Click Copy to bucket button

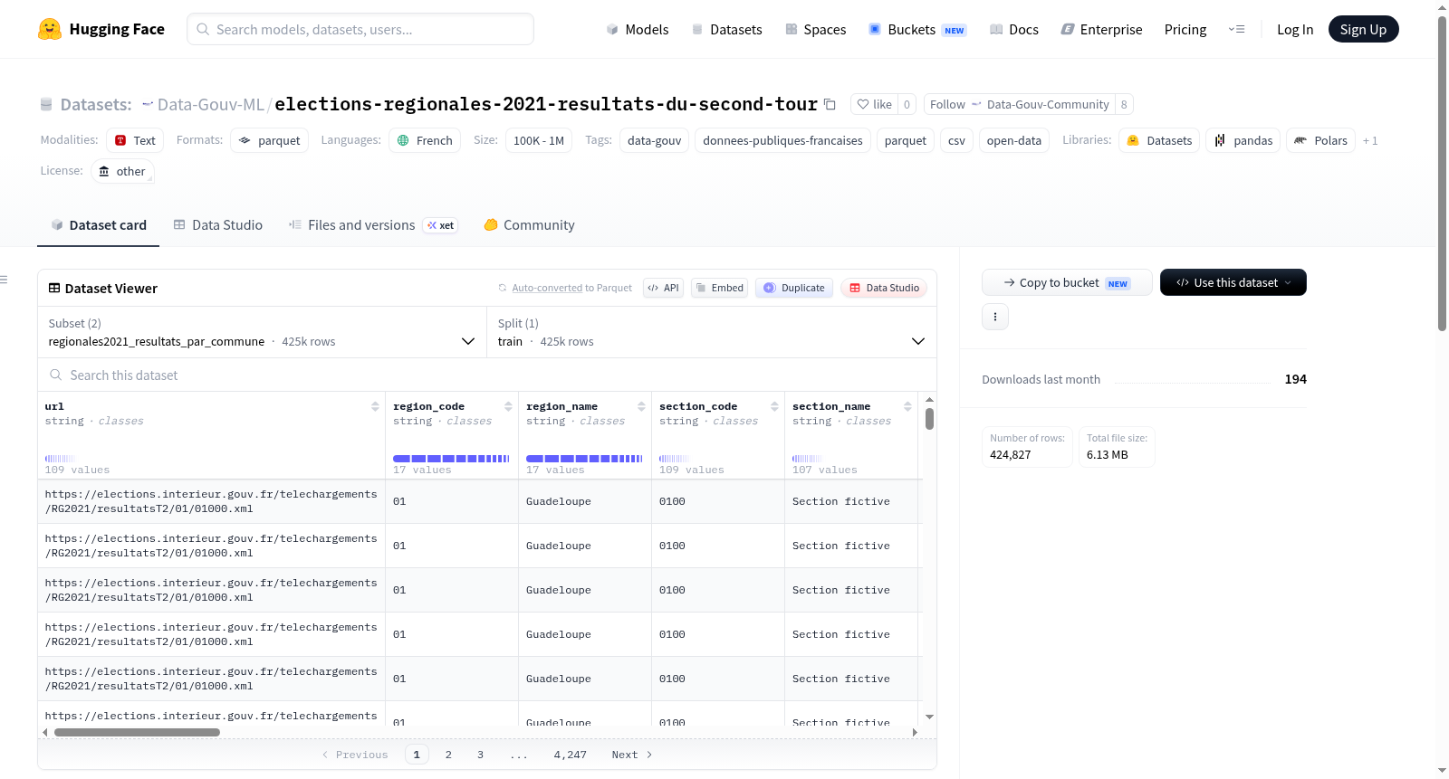pos(1067,282)
